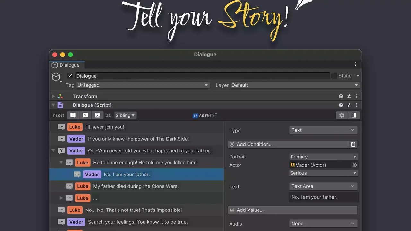Open the Text Area type dropdown
This screenshot has height=231, width=411.
tap(323, 186)
